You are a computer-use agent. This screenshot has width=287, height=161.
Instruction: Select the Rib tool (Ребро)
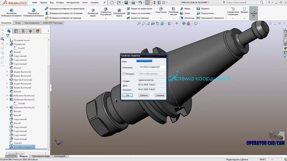(x=185, y=8)
